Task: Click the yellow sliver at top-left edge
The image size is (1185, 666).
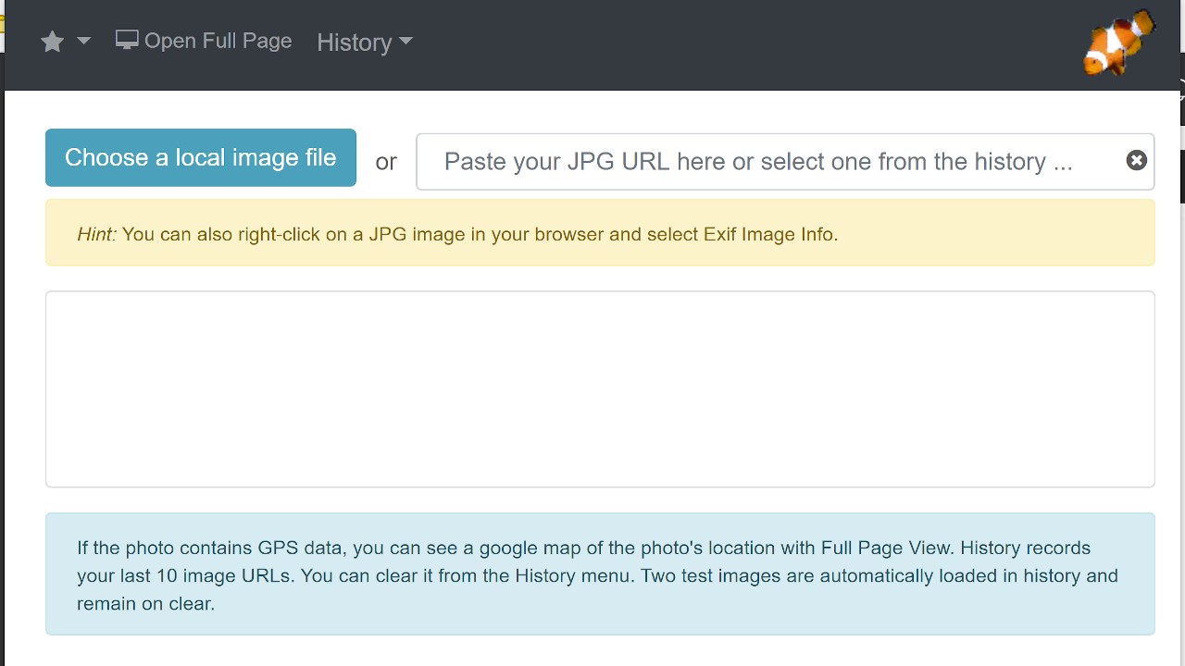Action: coord(2,23)
